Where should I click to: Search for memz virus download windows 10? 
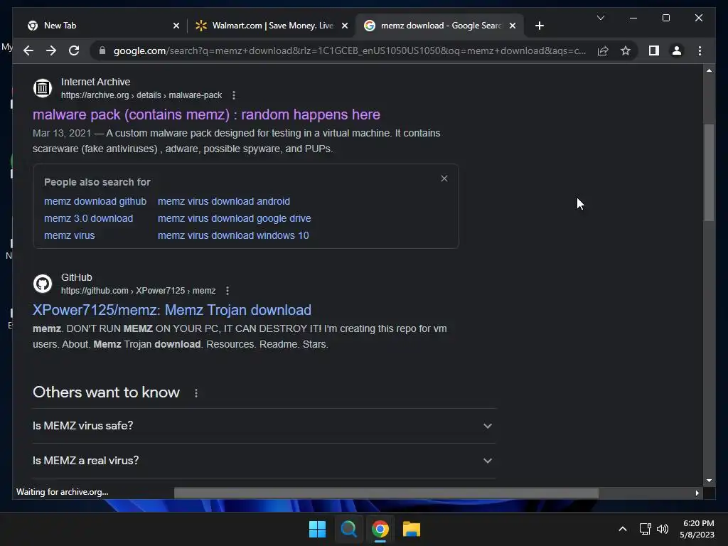(x=233, y=235)
